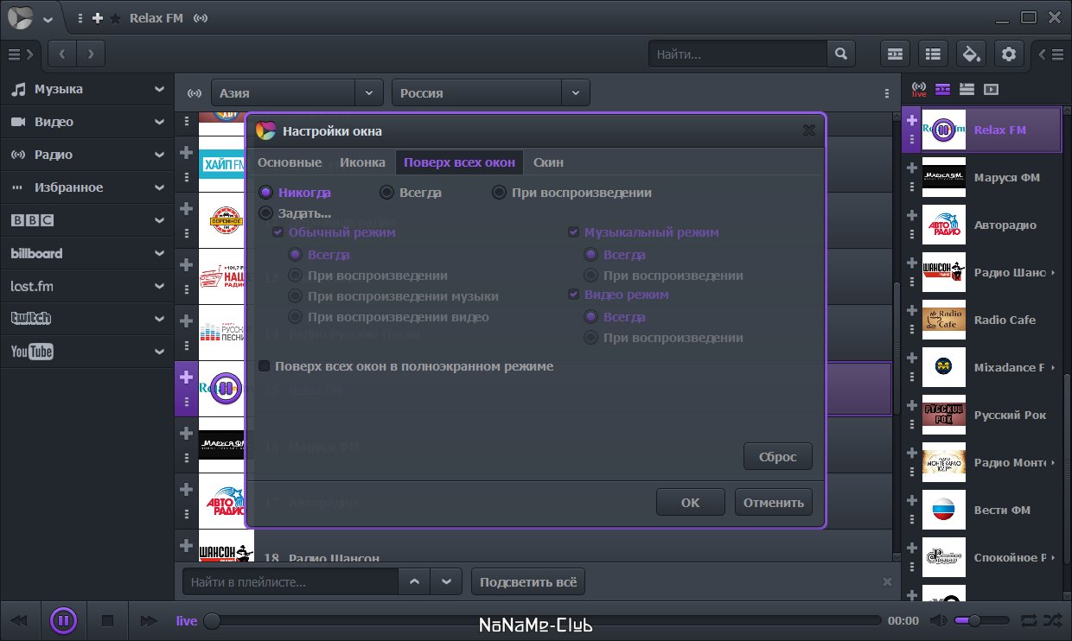Toggle Музыкальный режим checkbox

point(643,232)
